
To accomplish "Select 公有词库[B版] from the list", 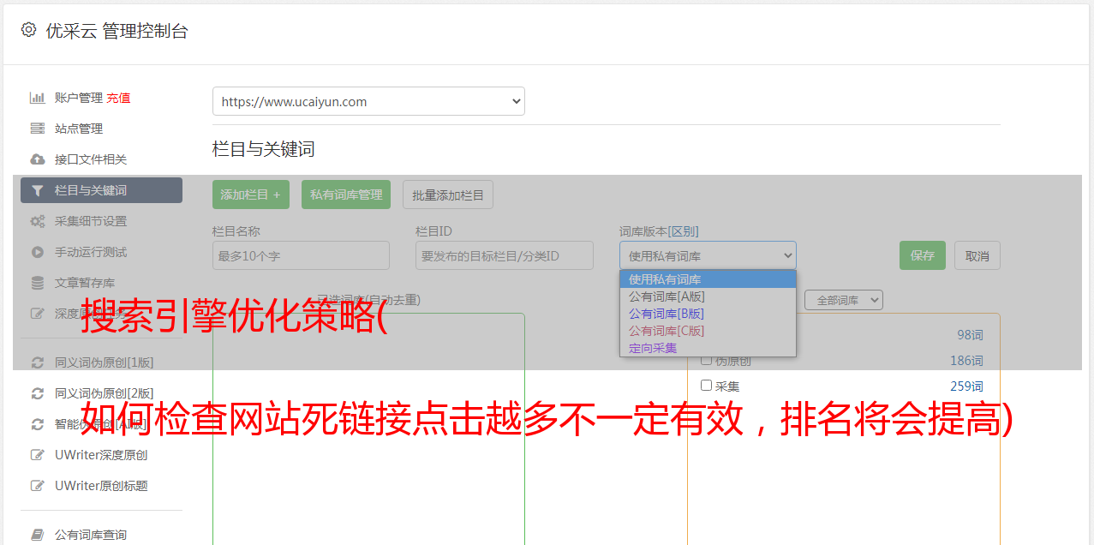I will point(667,314).
